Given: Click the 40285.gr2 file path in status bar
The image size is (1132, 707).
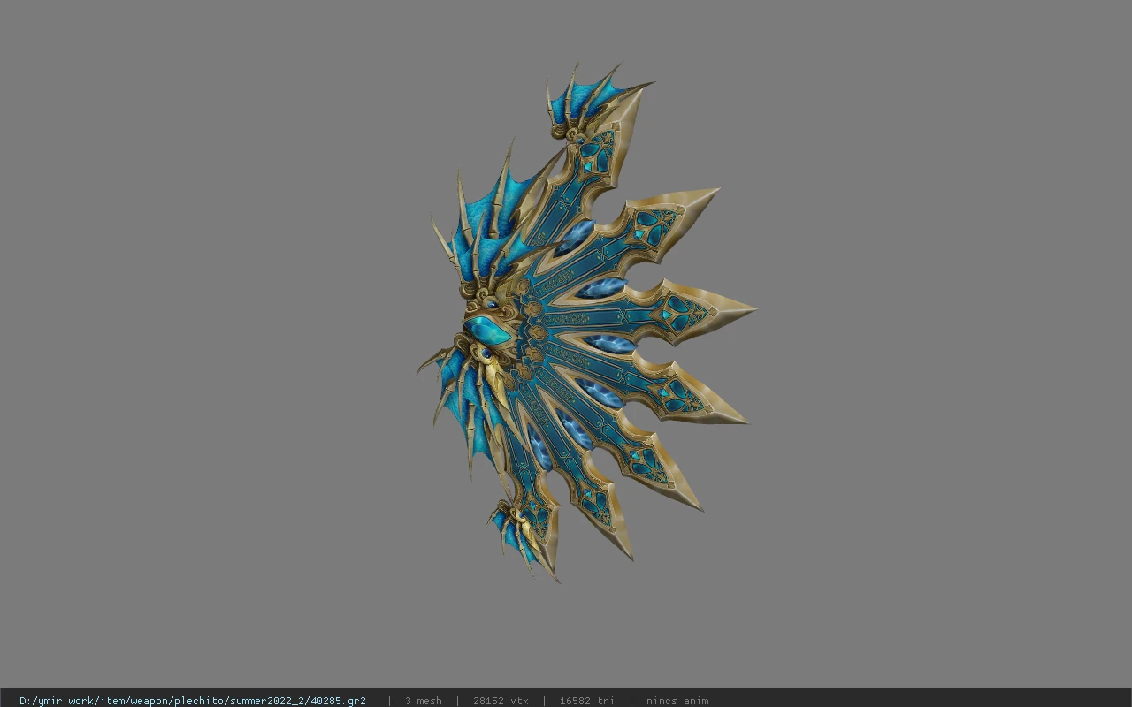Looking at the screenshot, I should (193, 701).
